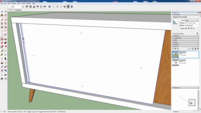This screenshot has height=113, width=201.
Task: Click the entity material swatch
Action: tap(175, 22)
